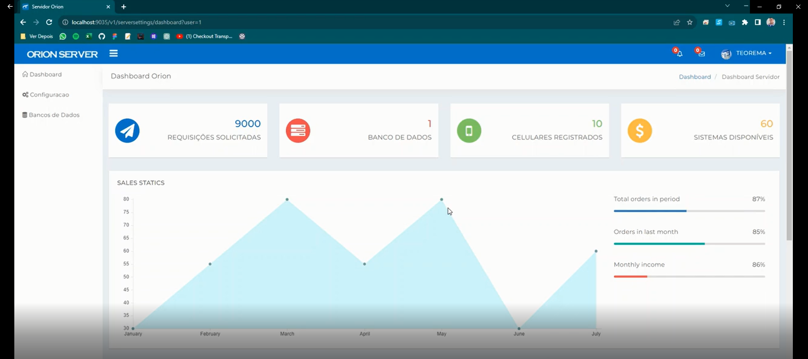Open Dashboard in the sidebar
808x359 pixels.
(42, 74)
